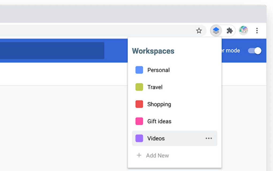The width and height of the screenshot is (273, 171).
Task: Click the Travel workspace green color swatch
Action: [139, 87]
